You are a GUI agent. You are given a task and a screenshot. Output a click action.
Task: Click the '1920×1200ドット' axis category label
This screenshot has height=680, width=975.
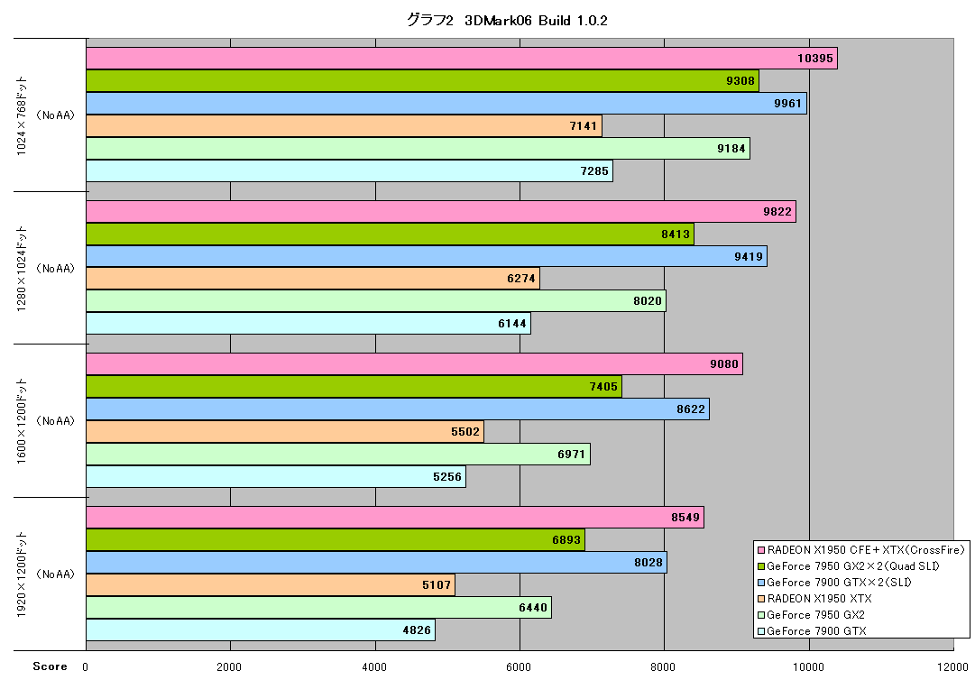pyautogui.click(x=22, y=574)
